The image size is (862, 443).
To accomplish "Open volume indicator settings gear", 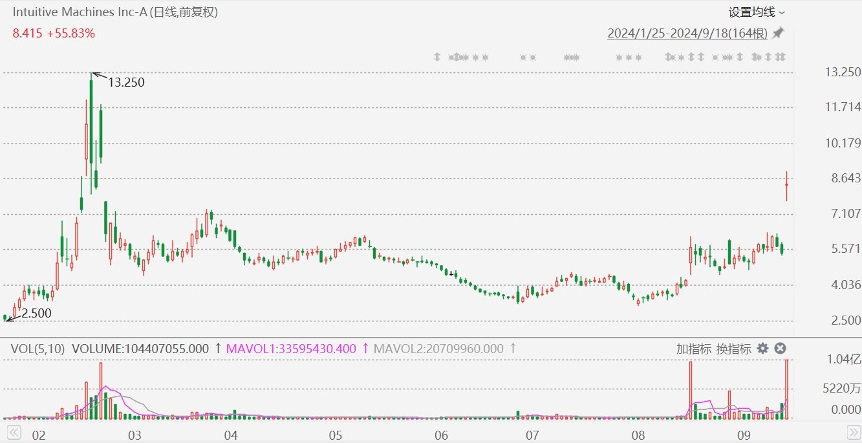I will (x=763, y=349).
